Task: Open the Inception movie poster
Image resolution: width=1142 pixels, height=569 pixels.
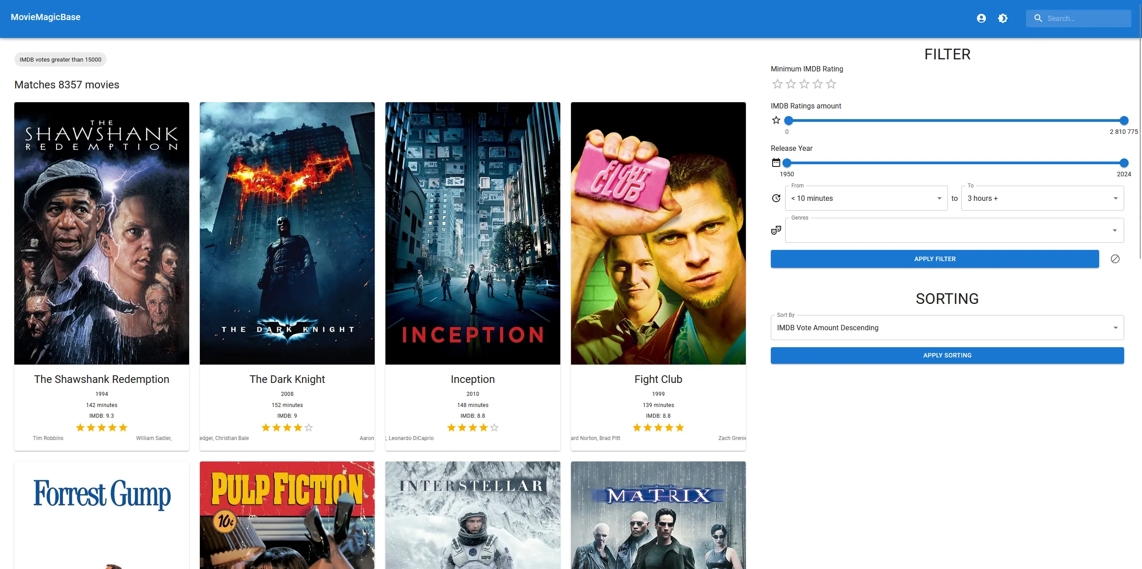Action: pyautogui.click(x=472, y=233)
